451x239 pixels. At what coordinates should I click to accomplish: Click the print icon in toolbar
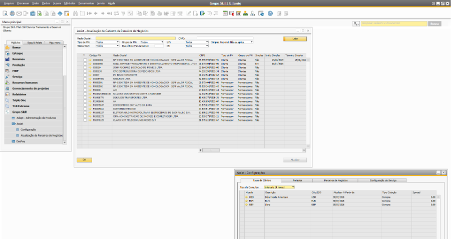pyautogui.click(x=12, y=13)
